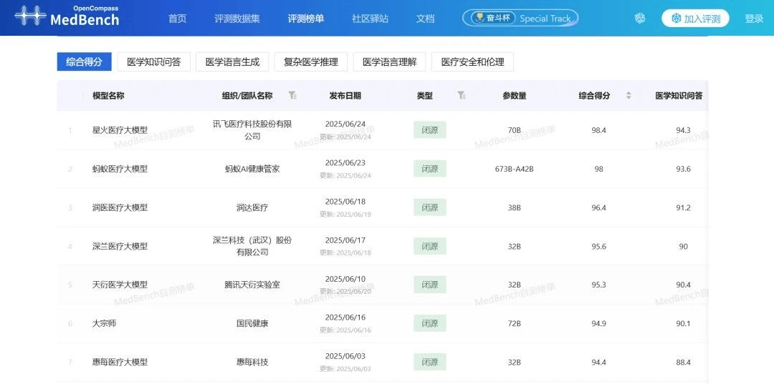The width and height of the screenshot is (774, 384).
Task: Click the 参数量 column header
Action: pyautogui.click(x=515, y=96)
